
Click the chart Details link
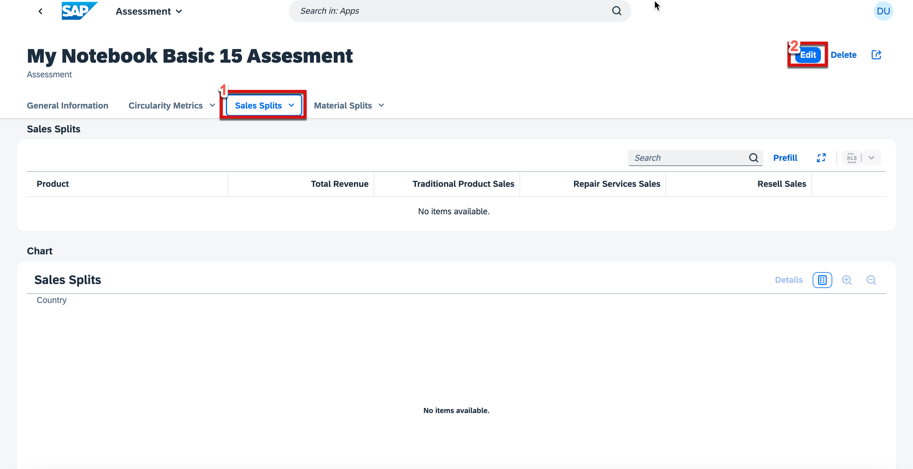coord(788,280)
